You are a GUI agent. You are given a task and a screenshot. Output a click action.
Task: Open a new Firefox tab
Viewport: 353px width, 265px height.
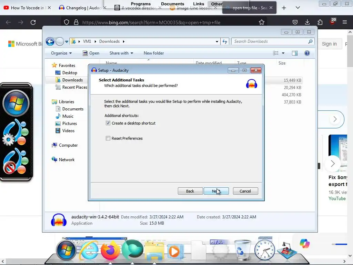(x=284, y=8)
